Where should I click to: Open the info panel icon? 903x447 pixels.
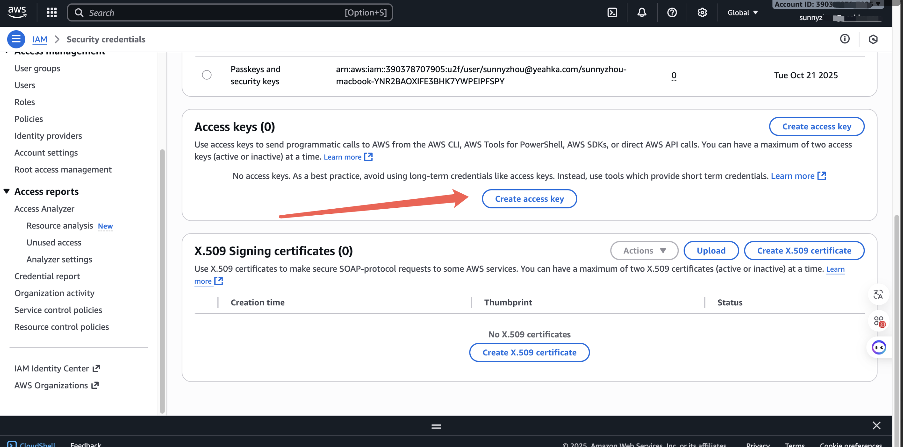point(844,39)
